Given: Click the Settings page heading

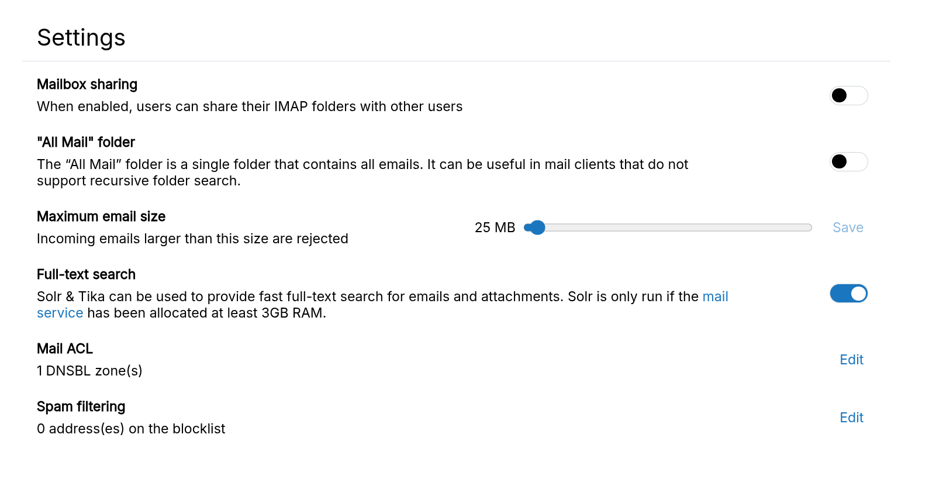Looking at the screenshot, I should (x=81, y=38).
